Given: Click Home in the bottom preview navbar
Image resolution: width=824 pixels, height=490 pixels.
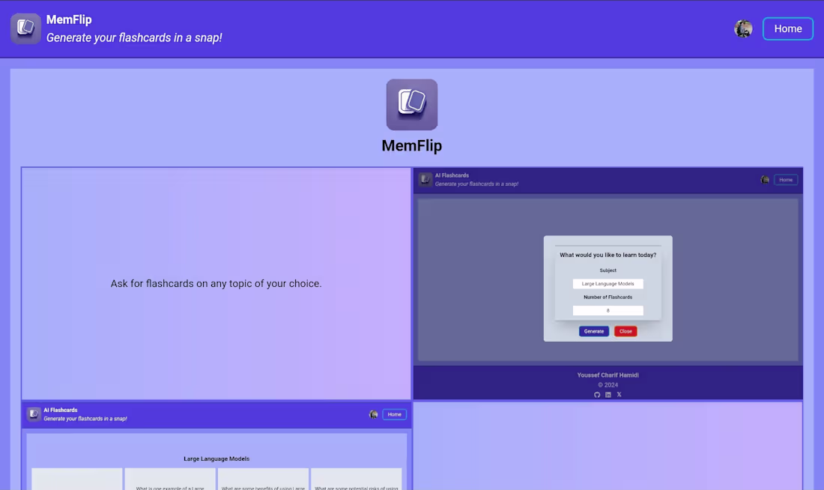Looking at the screenshot, I should (x=394, y=414).
